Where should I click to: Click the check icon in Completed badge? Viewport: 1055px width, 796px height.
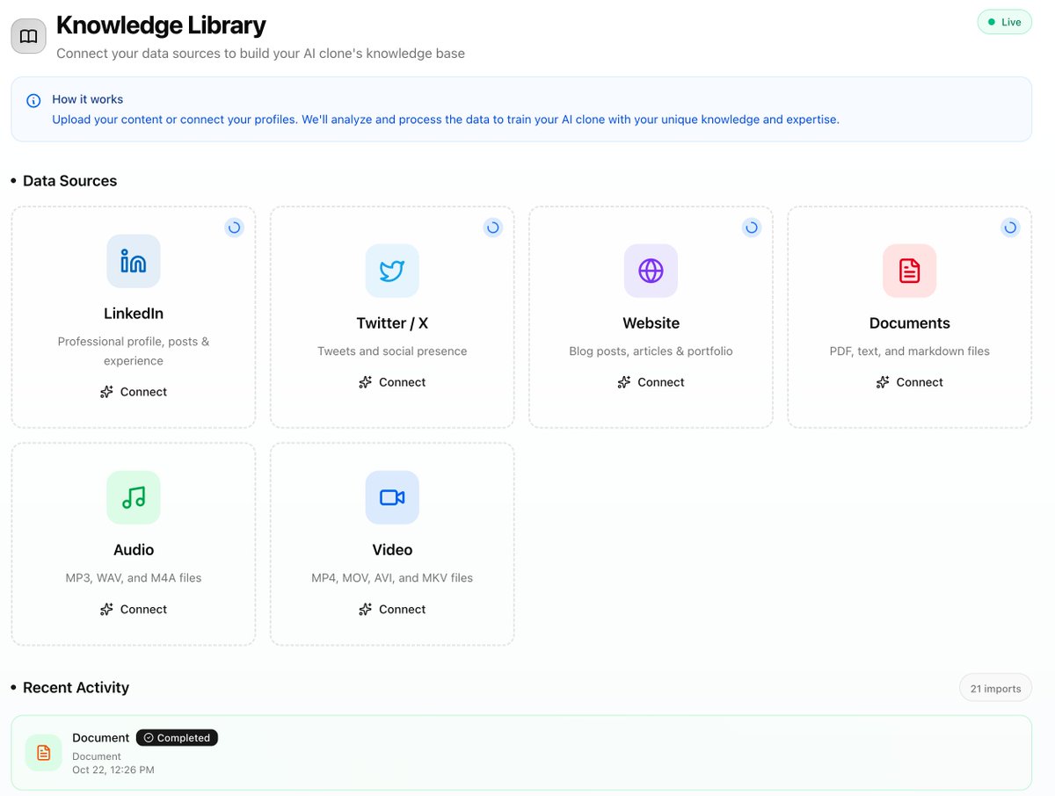tap(149, 738)
